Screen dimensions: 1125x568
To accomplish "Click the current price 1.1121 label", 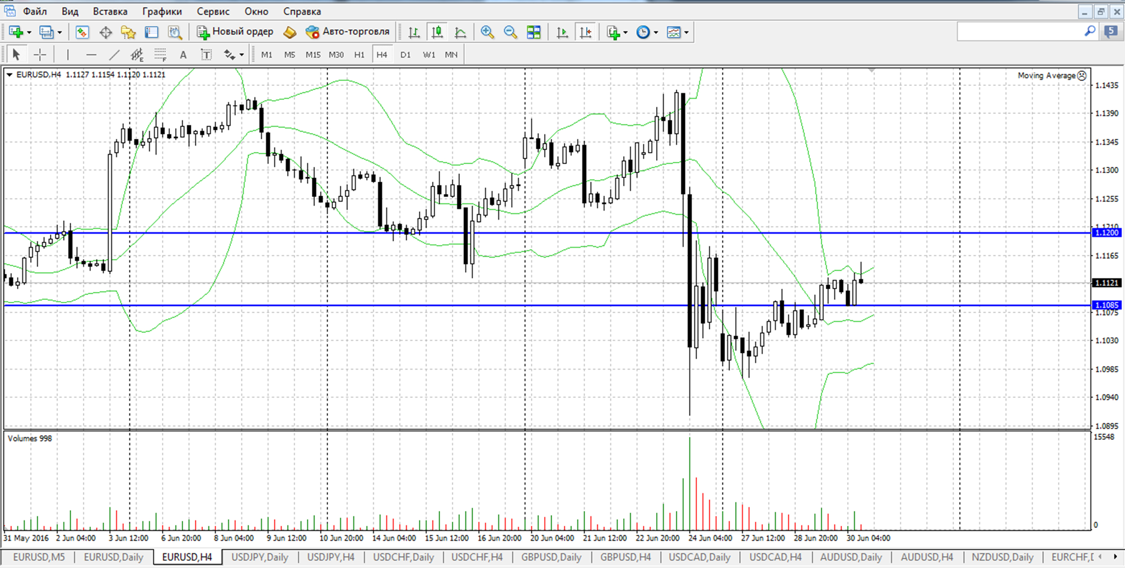I will pos(1107,283).
